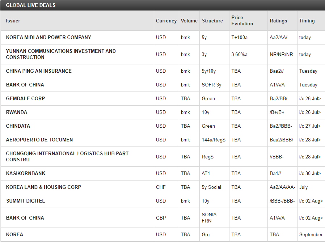This screenshot has width=325, height=242.
Task: Click the 5y Social structure cell
Action: coord(211,187)
